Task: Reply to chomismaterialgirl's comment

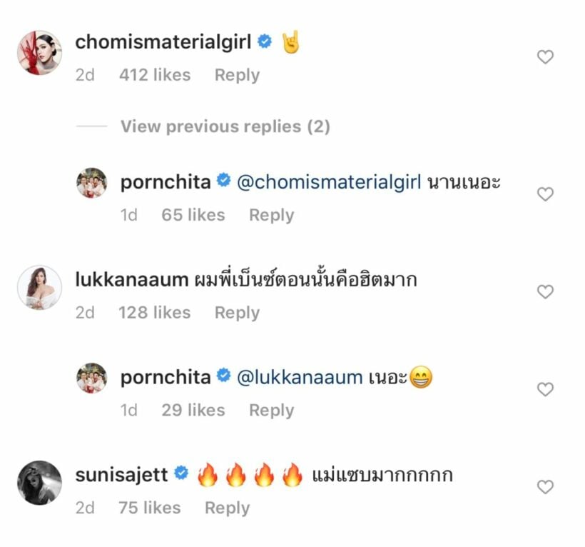Action: [237, 75]
